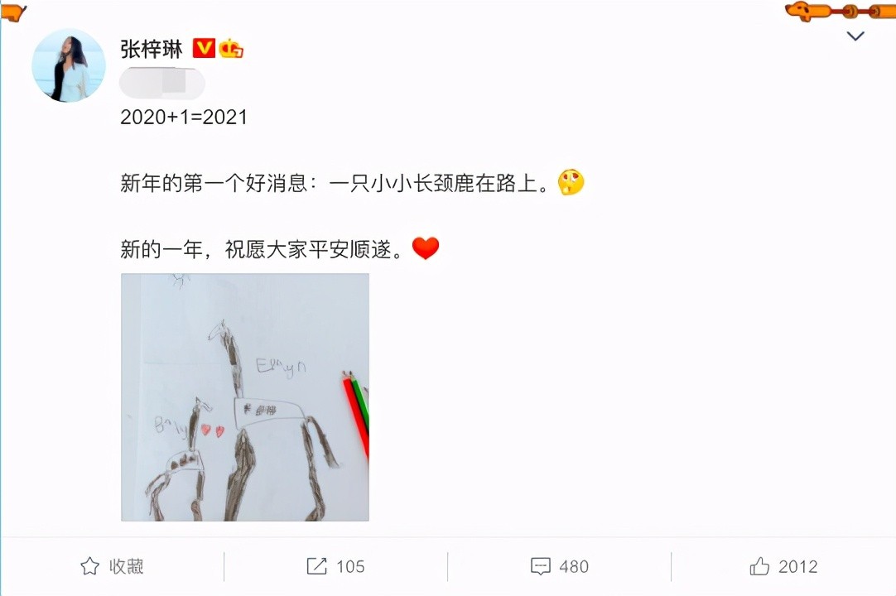Click the star favorite icon

(89, 565)
